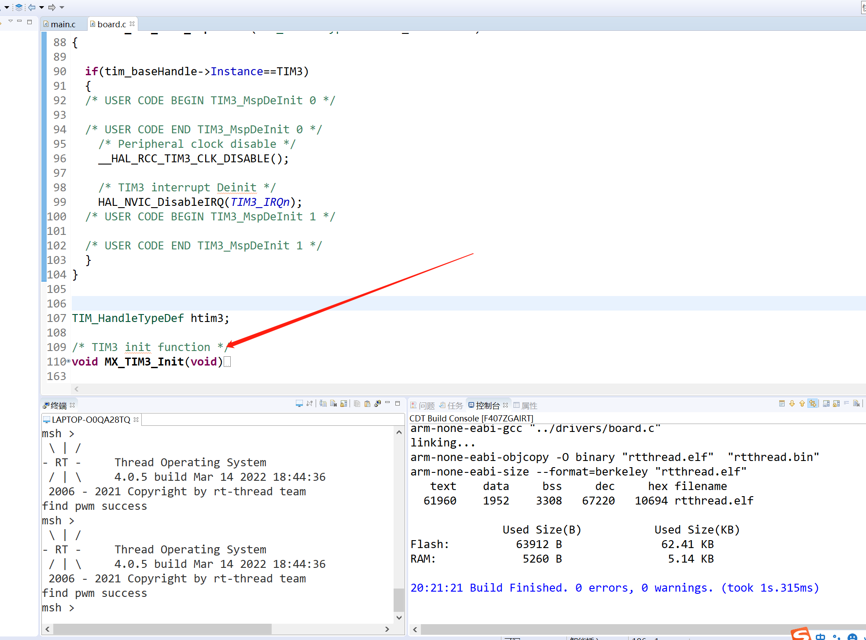Jump to previous error with up arrow

pos(802,404)
